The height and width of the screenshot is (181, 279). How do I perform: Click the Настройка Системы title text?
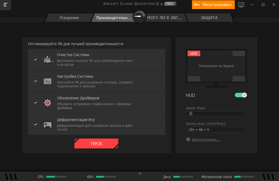75,76
